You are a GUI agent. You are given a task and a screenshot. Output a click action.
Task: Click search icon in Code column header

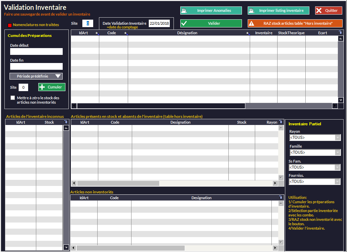pyautogui.click(x=126, y=33)
